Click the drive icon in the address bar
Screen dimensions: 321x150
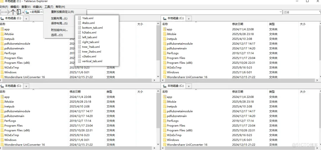tap(27, 12)
